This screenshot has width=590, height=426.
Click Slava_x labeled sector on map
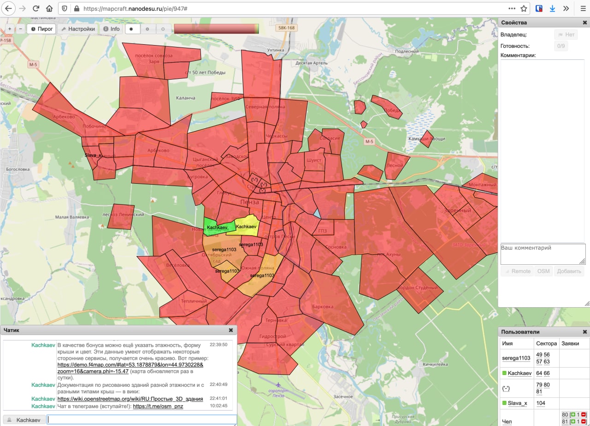point(90,156)
